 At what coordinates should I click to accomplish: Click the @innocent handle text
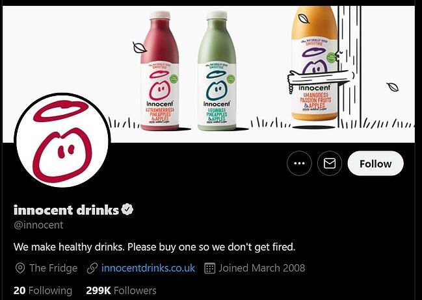point(38,225)
